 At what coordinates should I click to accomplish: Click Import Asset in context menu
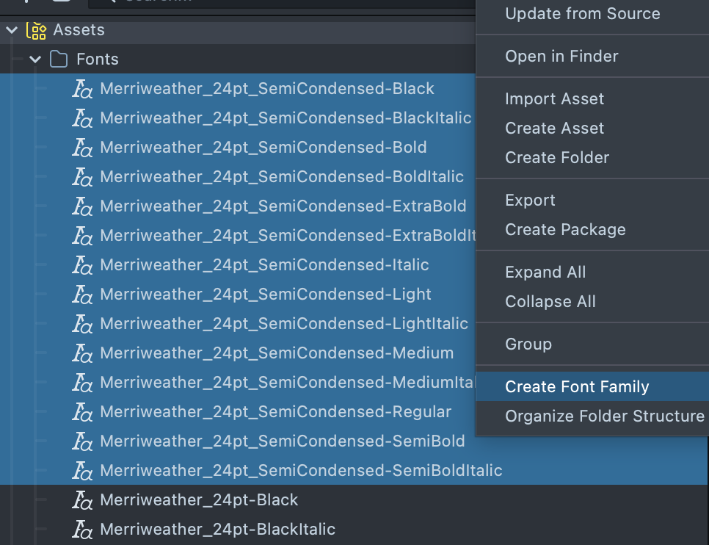554,99
